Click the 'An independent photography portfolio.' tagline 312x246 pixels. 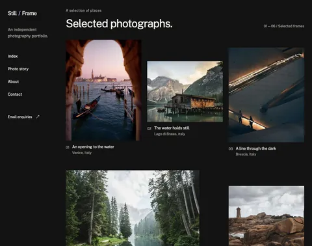pos(28,33)
